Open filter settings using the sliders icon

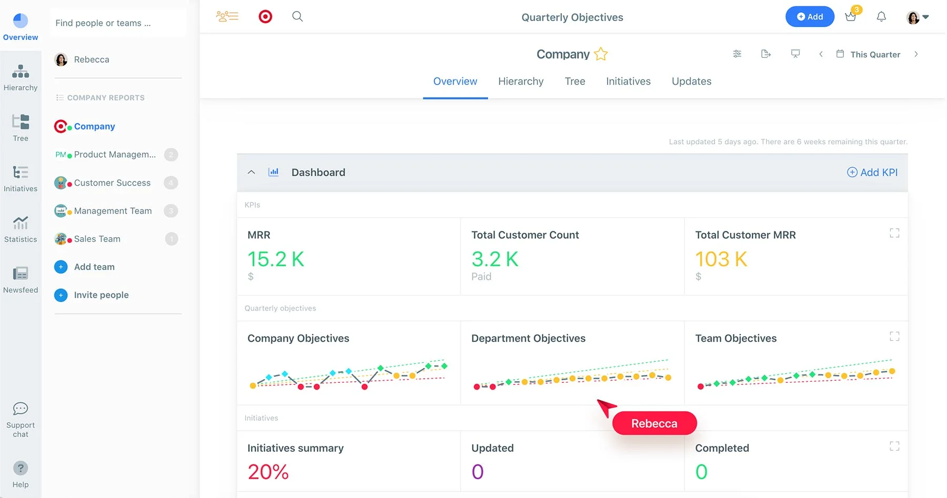click(x=737, y=54)
